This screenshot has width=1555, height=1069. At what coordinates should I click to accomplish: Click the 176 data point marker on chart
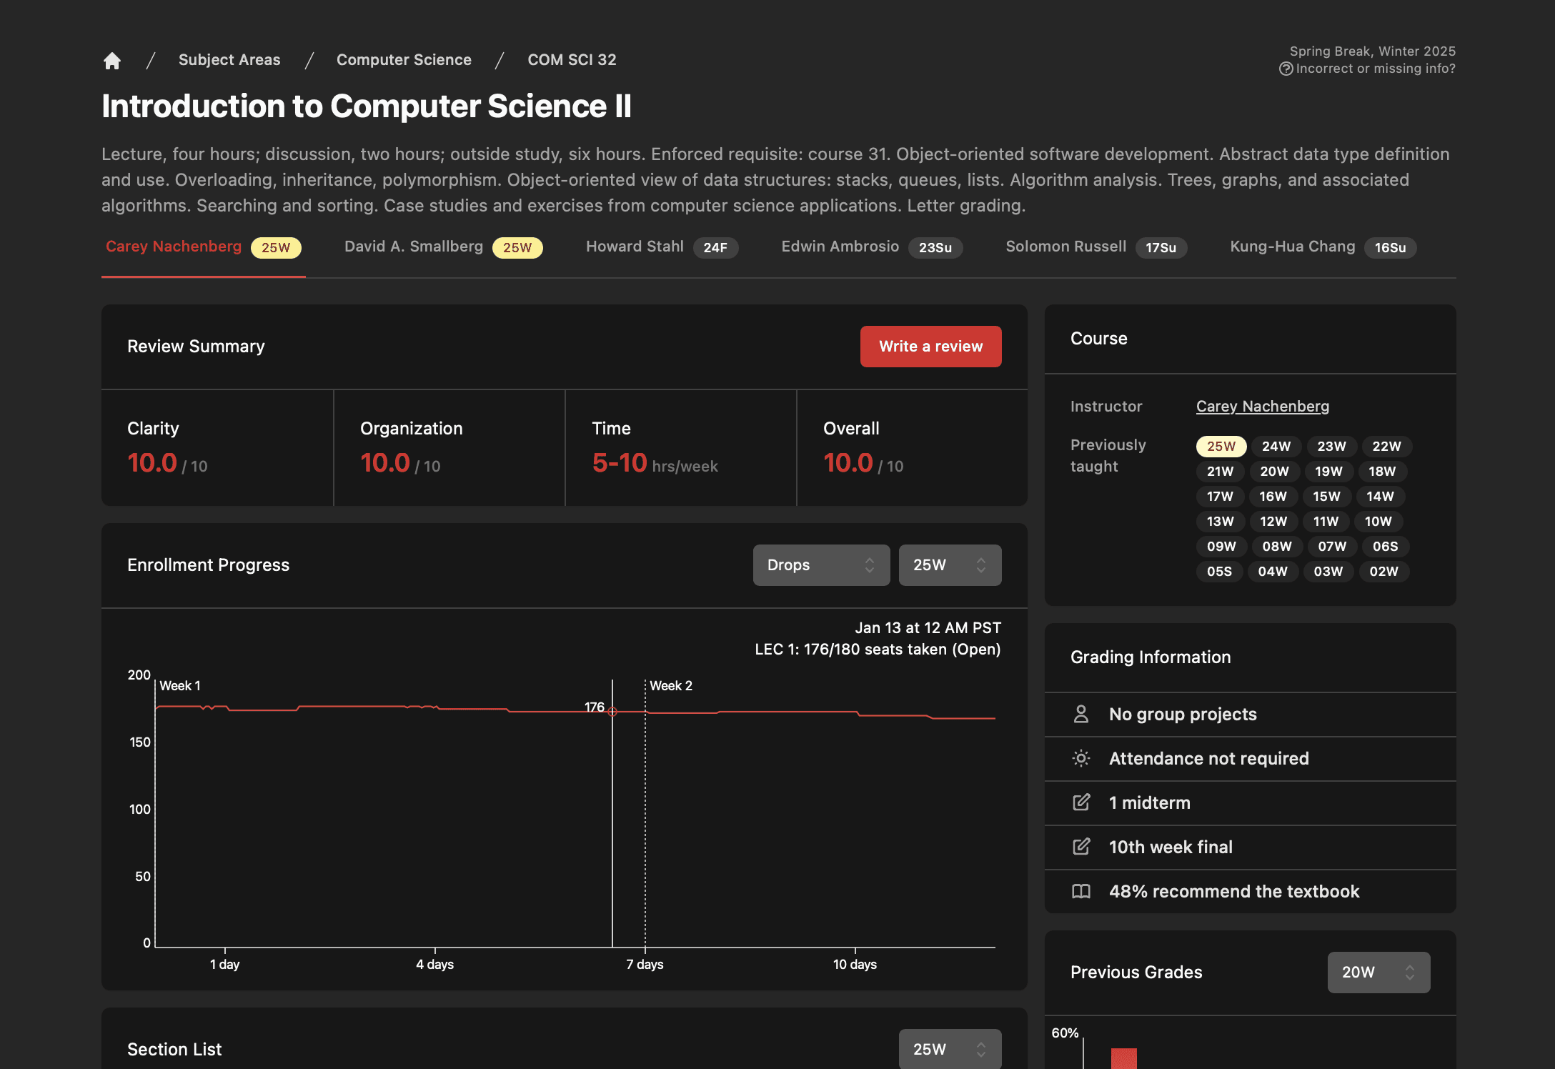612,711
